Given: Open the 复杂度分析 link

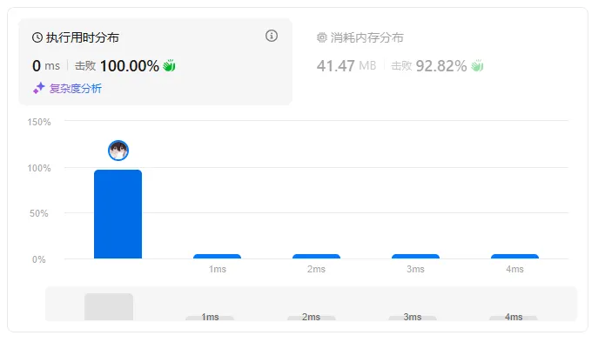Looking at the screenshot, I should [x=76, y=88].
